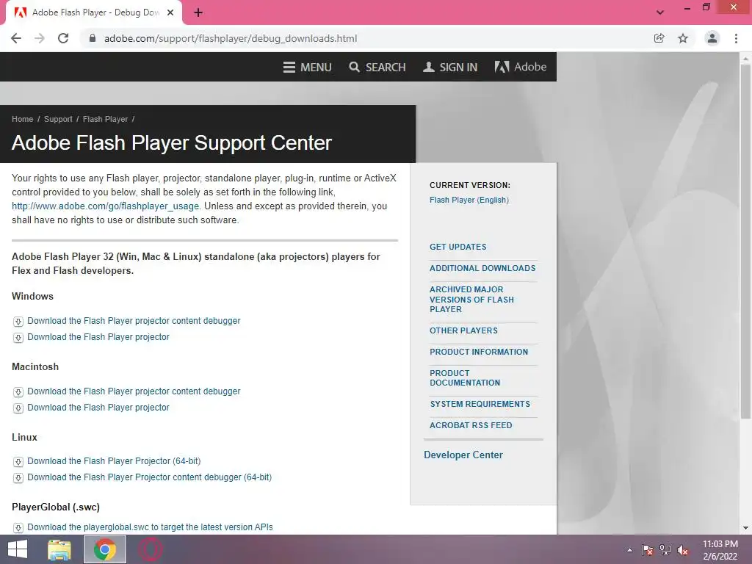
Task: Close the Adobe Flash Player tab
Action: tap(170, 12)
